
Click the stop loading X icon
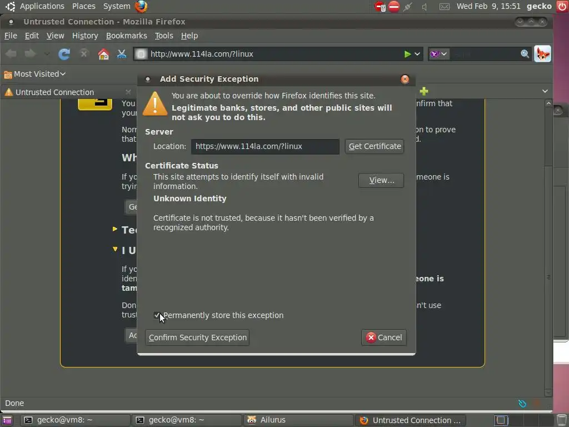[84, 54]
